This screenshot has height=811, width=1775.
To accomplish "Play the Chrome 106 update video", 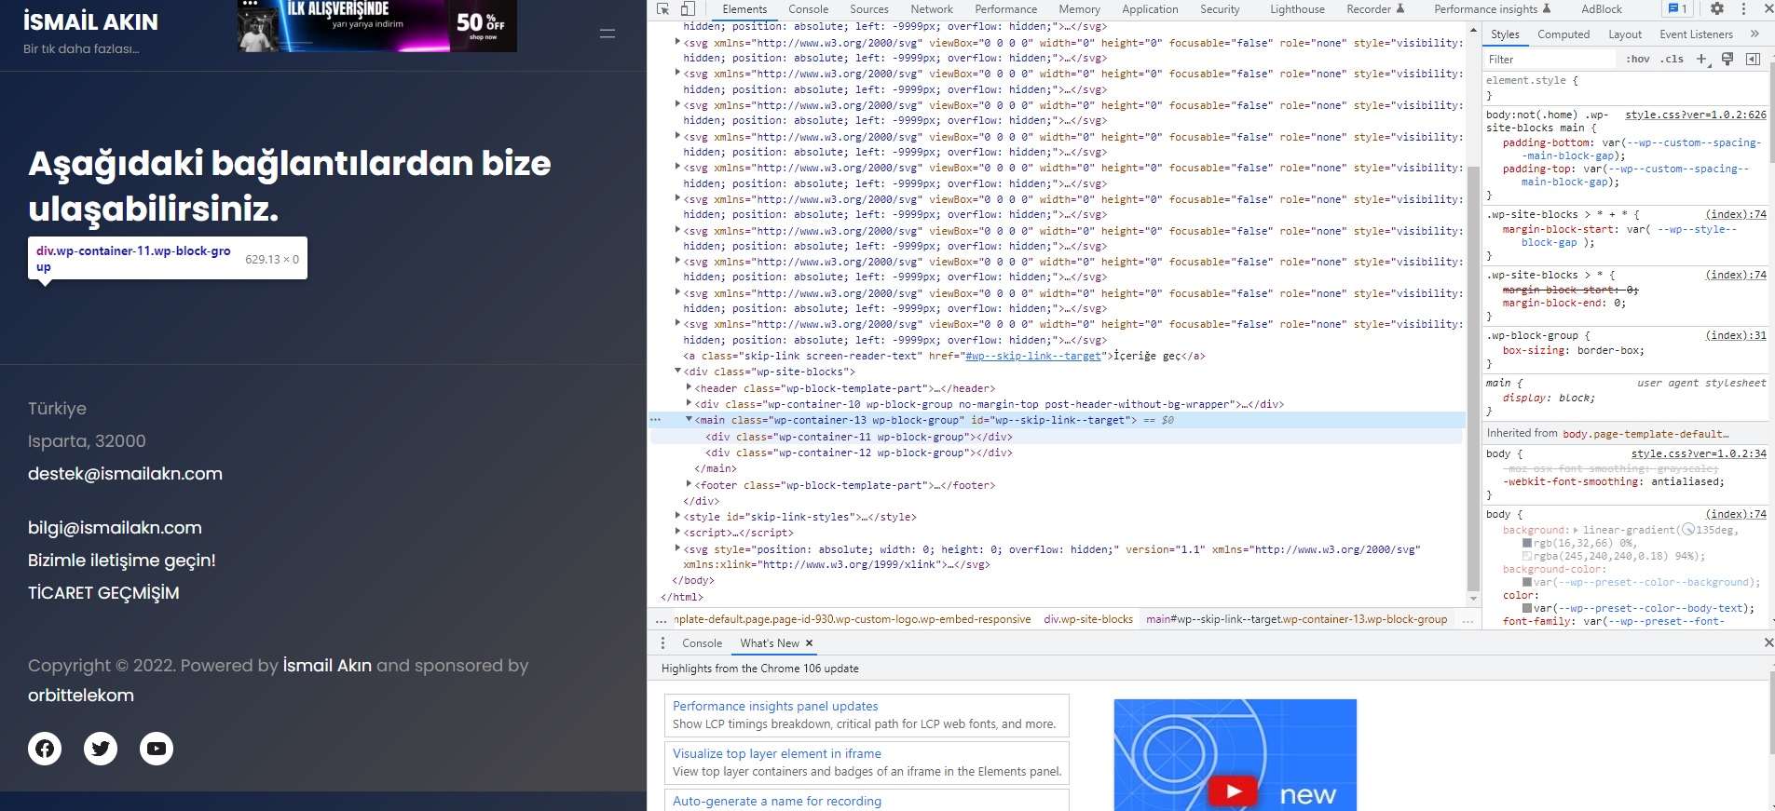I will click(x=1234, y=791).
